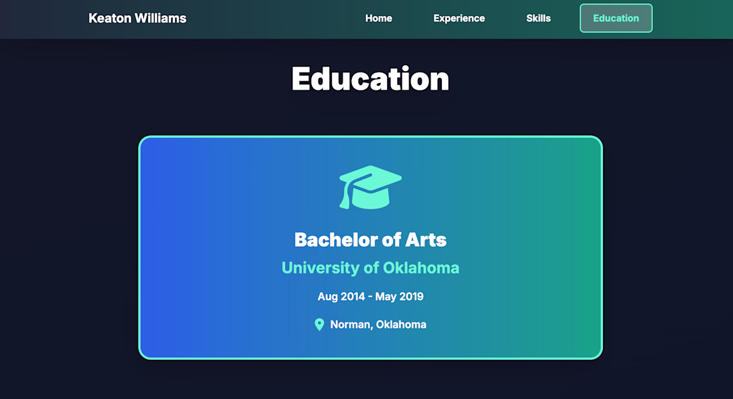Click the Aug 2014 start date
Viewport: 733px width, 399px height.
click(x=341, y=297)
